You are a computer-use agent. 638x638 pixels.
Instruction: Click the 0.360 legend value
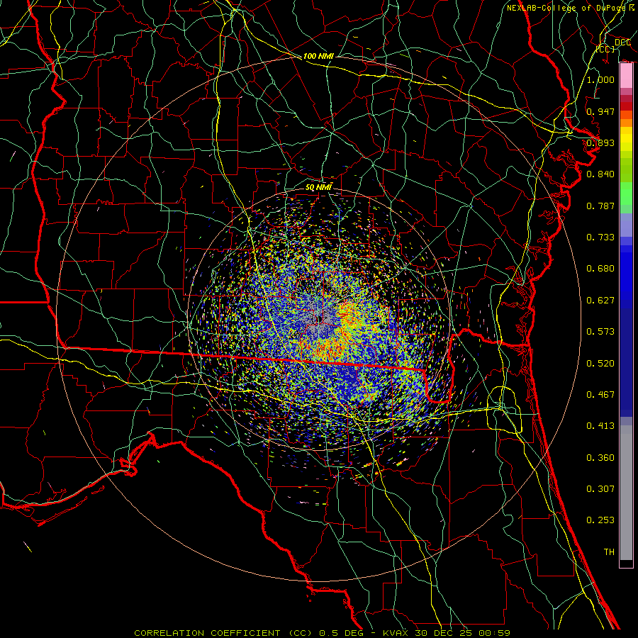tap(600, 458)
